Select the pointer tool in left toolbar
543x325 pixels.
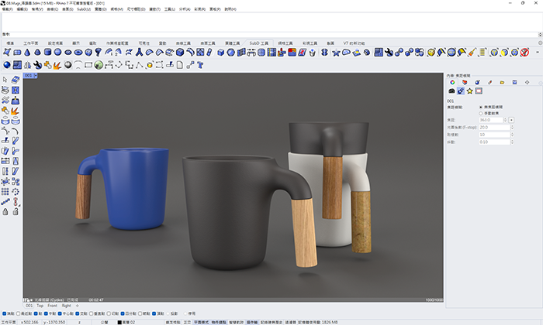click(x=5, y=80)
